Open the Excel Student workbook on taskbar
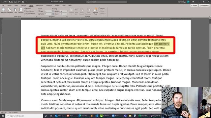 [143, 116]
